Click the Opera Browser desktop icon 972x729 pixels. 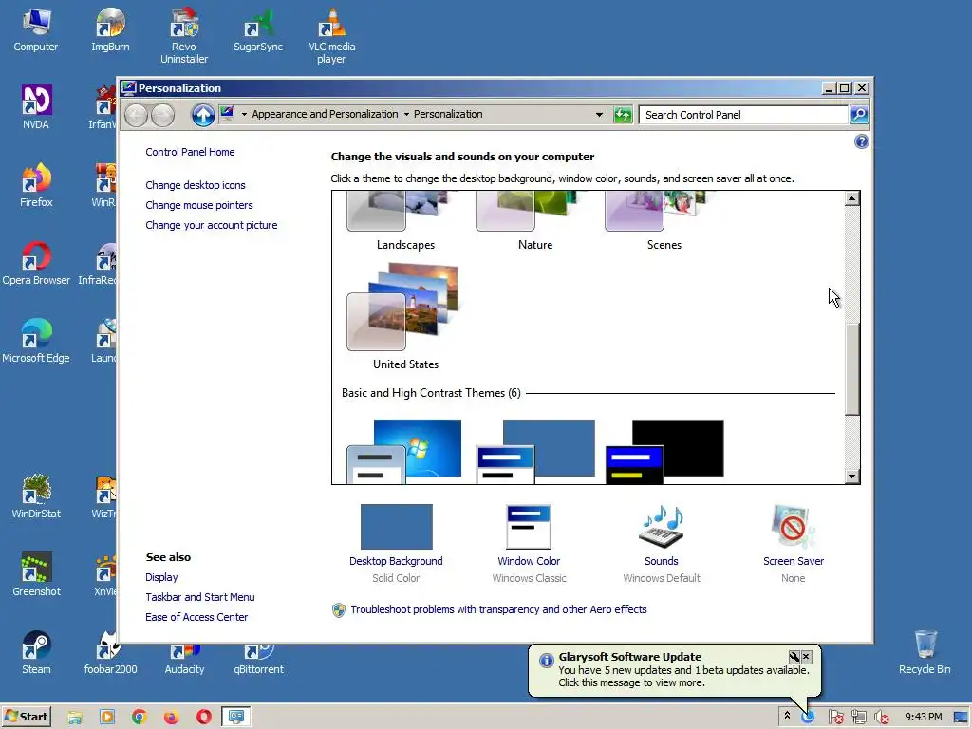(36, 263)
